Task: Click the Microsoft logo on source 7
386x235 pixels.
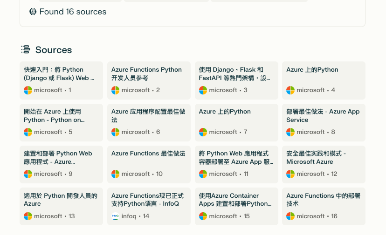Action: [x=203, y=132]
